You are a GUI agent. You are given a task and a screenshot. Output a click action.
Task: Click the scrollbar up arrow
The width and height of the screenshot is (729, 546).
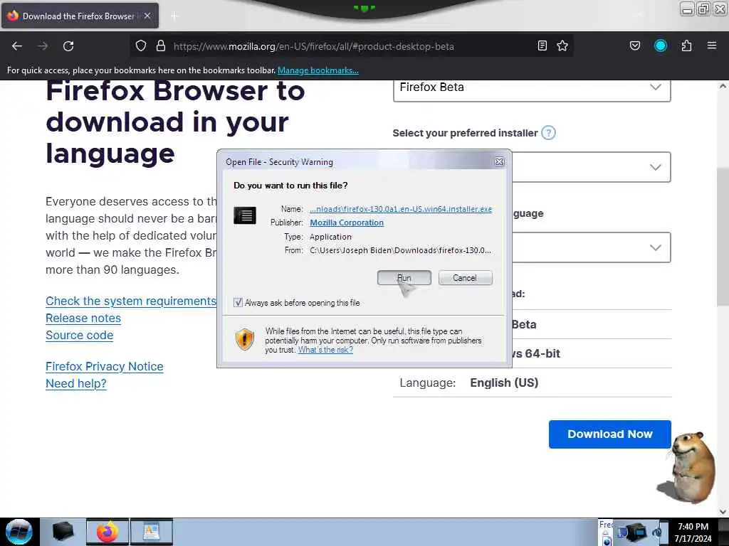(x=723, y=86)
